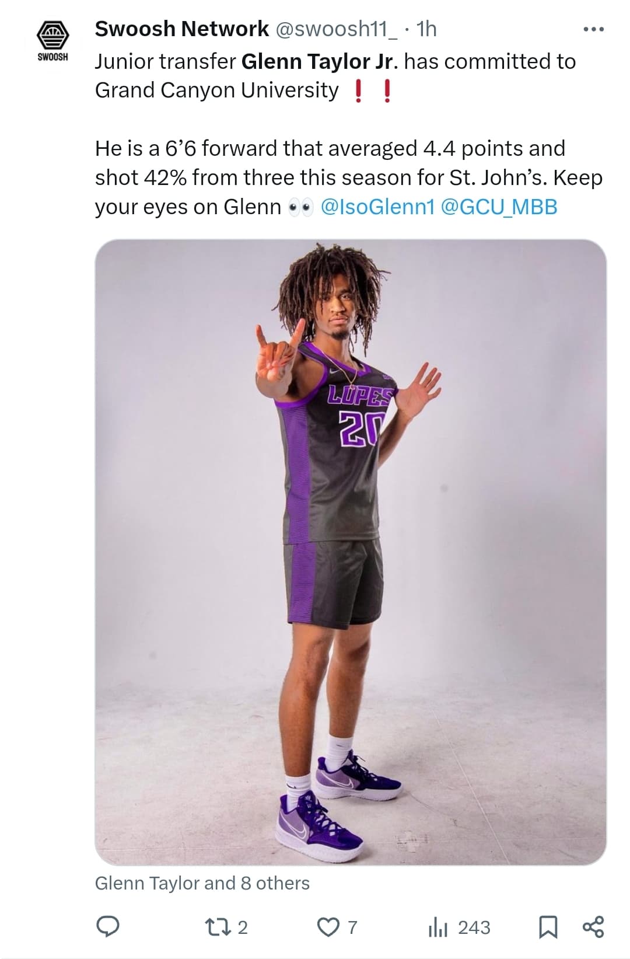Screen dimensions: 630x959
Task: Click the reply comment bubble icon
Action: pos(108,927)
